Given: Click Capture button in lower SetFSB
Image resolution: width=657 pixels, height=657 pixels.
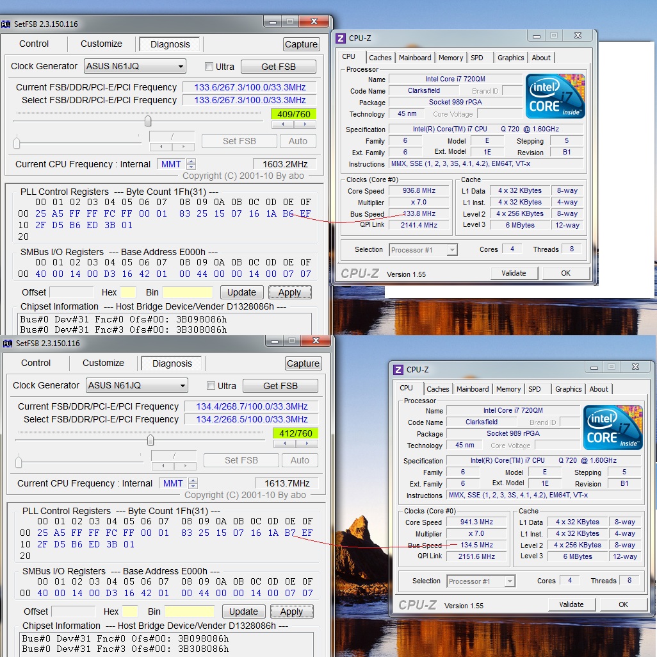Looking at the screenshot, I should click(x=304, y=363).
